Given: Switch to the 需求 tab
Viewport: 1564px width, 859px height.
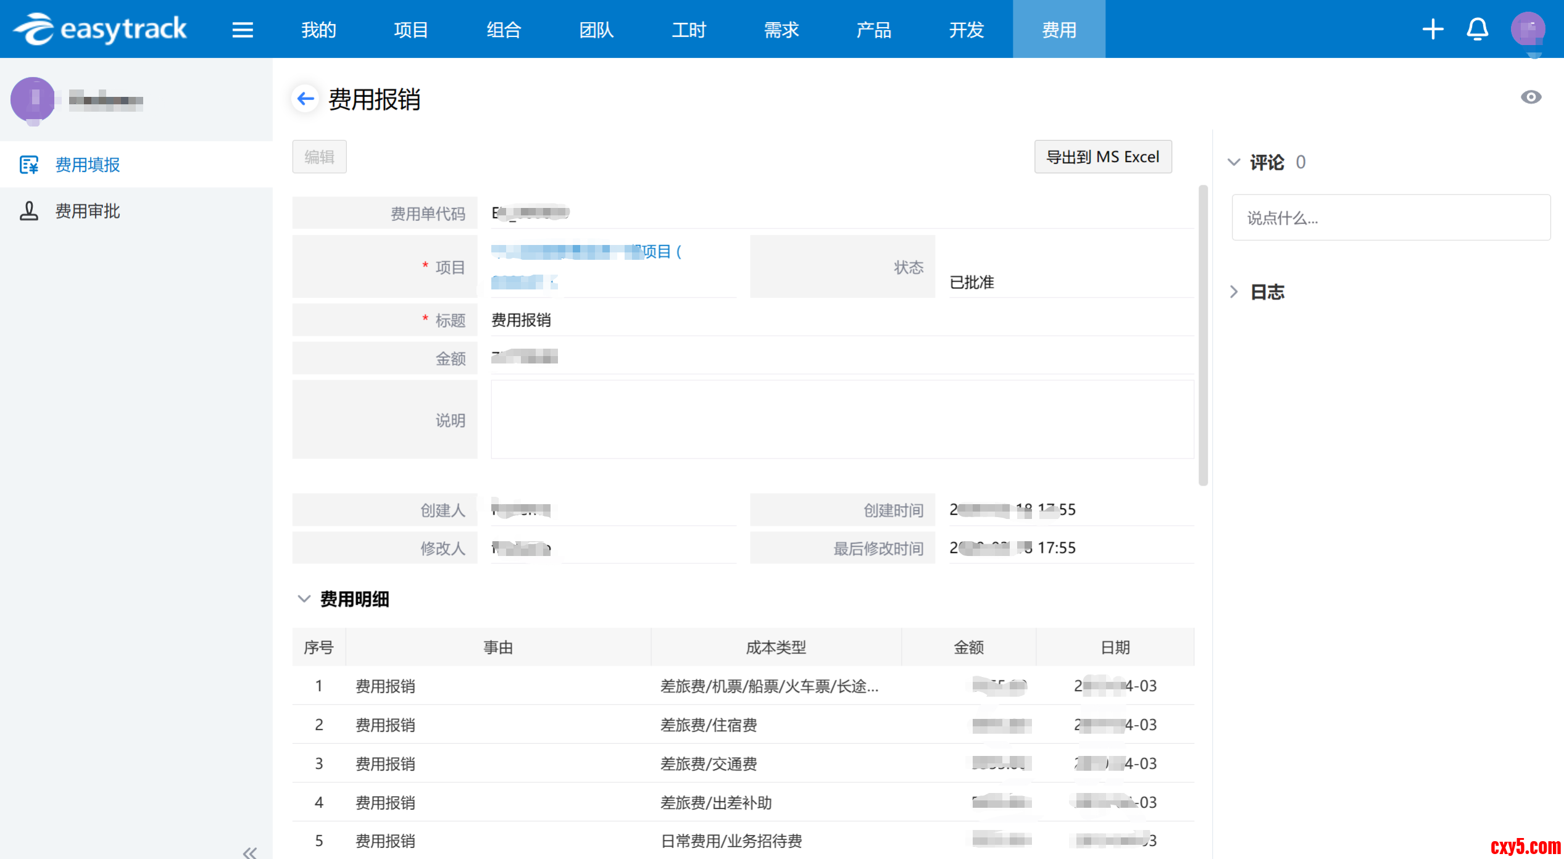Looking at the screenshot, I should [x=781, y=30].
